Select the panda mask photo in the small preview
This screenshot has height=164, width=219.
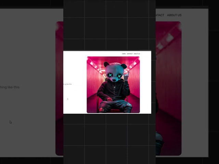point(113,85)
